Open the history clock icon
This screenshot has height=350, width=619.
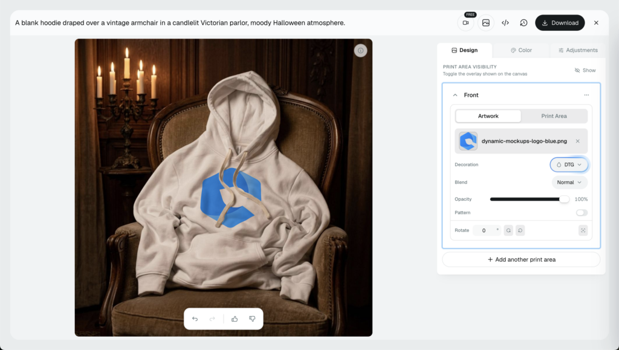(x=523, y=23)
